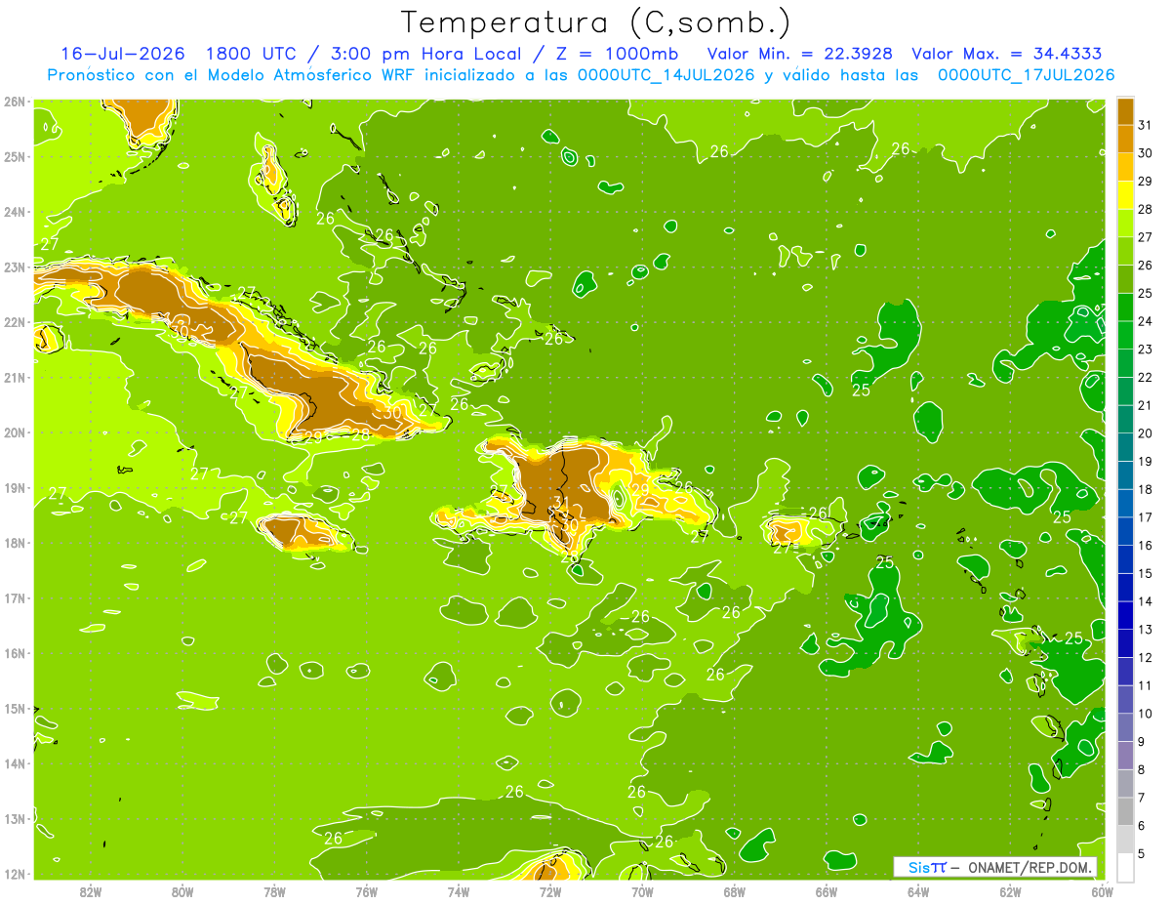
Task: Click the gray swatch between 6 and 7
Action: pos(1125,811)
